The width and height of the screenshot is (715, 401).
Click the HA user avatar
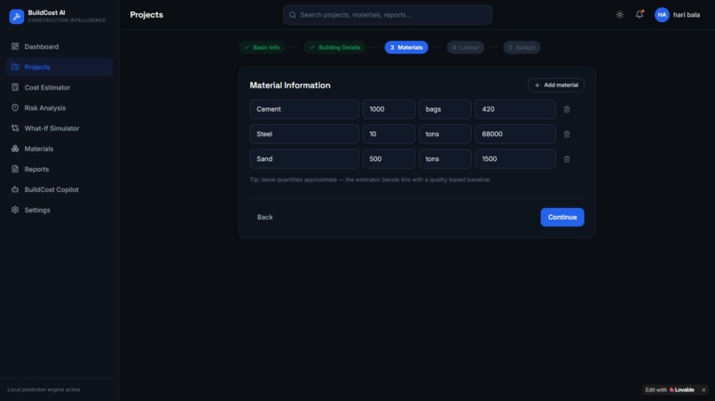coord(662,14)
